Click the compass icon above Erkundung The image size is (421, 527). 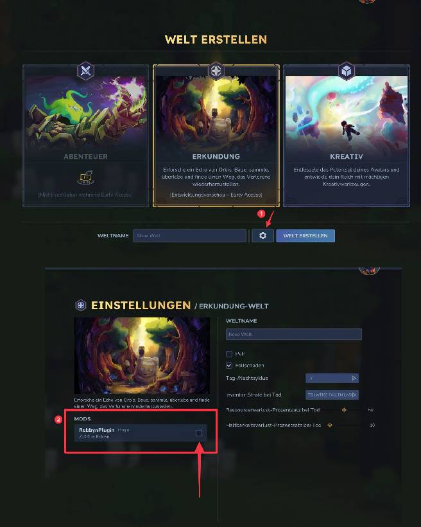pyautogui.click(x=216, y=71)
